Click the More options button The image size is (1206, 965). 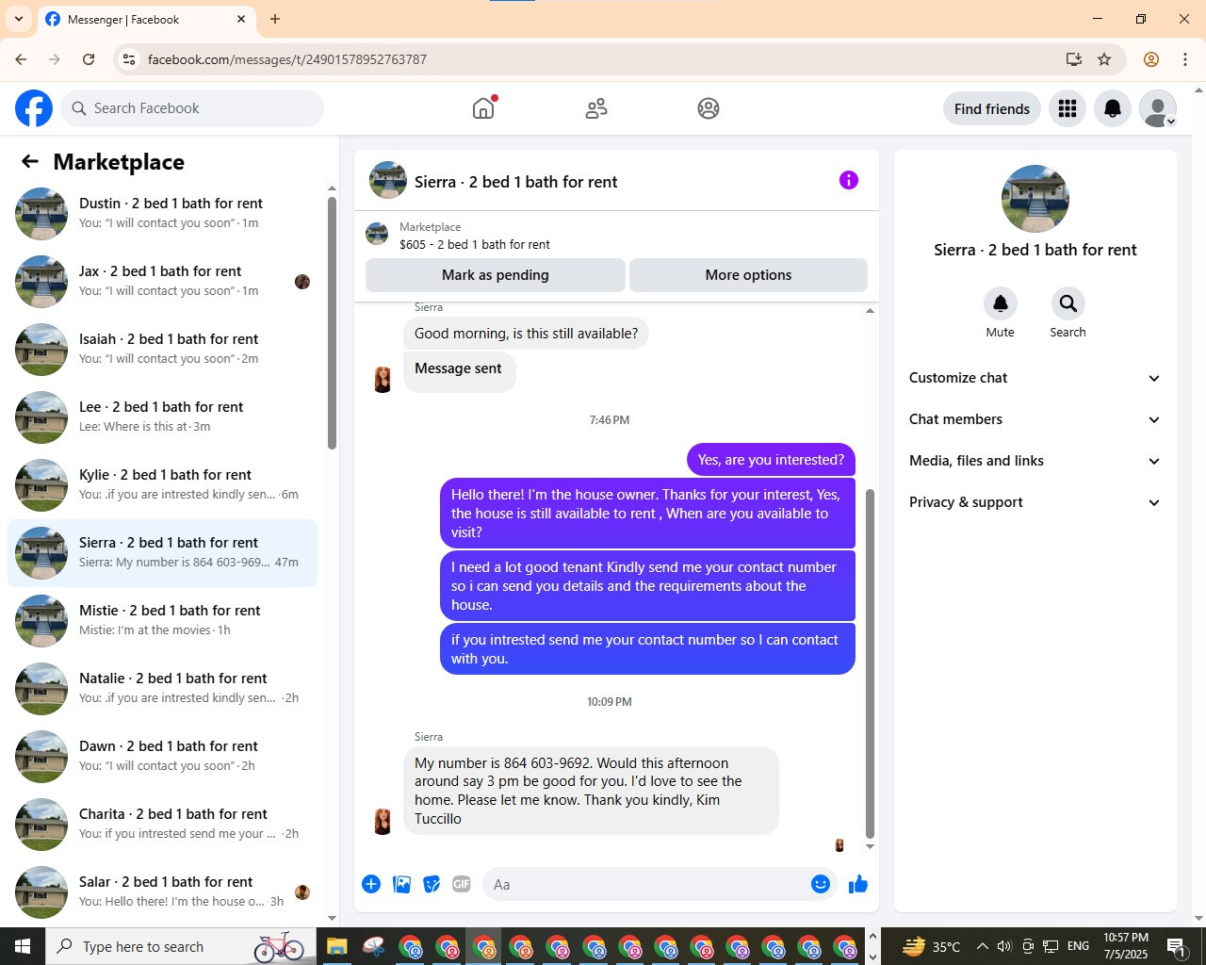(x=748, y=275)
